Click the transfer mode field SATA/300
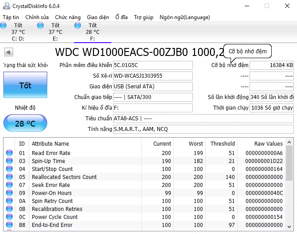The height and width of the screenshot is (234, 297). [x=153, y=97]
